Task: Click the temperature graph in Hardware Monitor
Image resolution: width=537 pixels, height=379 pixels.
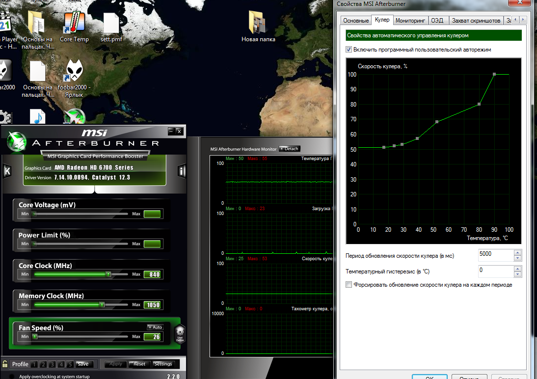Action: (279, 183)
